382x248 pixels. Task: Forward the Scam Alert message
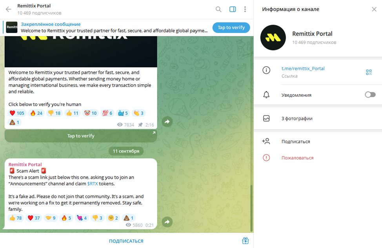(167, 222)
